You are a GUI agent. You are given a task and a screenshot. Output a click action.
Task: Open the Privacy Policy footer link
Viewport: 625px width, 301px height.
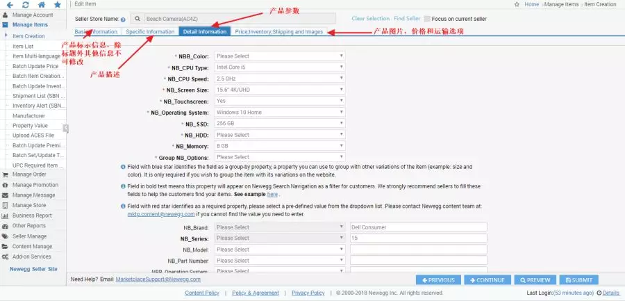pos(308,293)
